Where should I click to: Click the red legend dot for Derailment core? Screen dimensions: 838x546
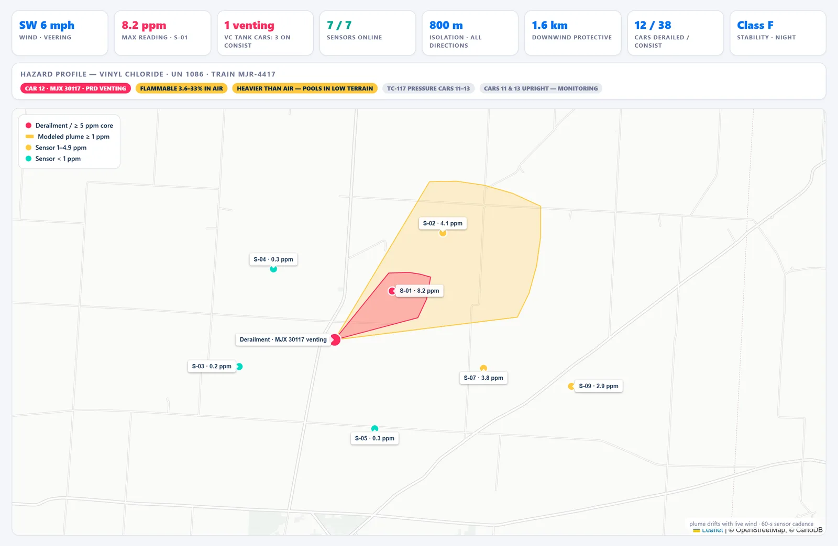pyautogui.click(x=28, y=126)
